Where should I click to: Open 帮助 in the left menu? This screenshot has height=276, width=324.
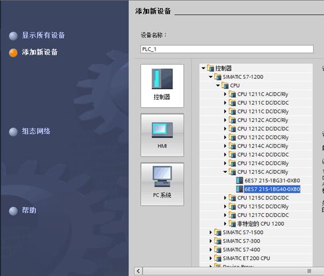tap(29, 210)
